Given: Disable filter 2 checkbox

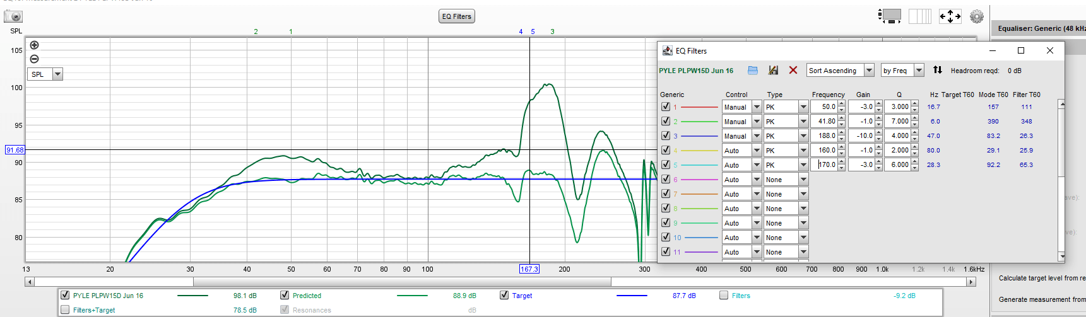Looking at the screenshot, I should (x=666, y=121).
